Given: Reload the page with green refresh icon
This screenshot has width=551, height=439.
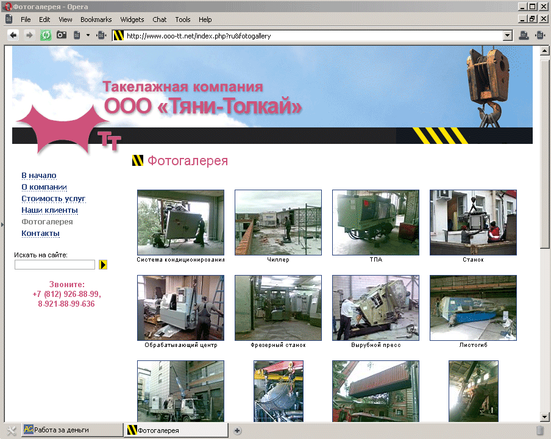Looking at the screenshot, I should click(x=46, y=35).
